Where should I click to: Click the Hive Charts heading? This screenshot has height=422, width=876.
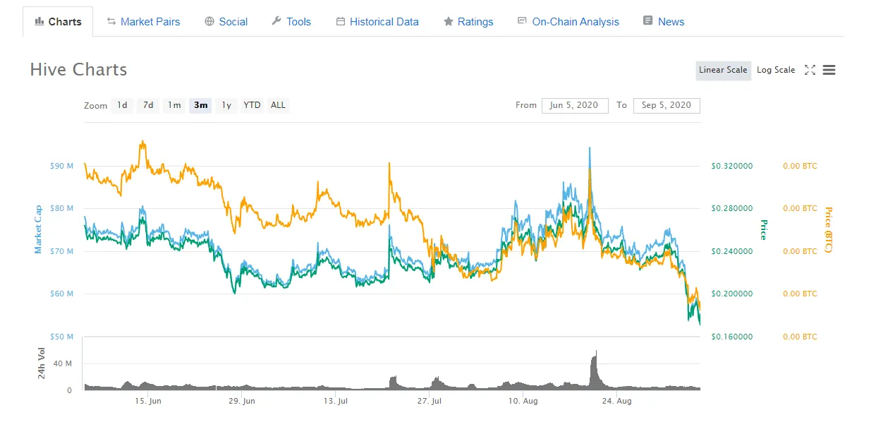[x=78, y=70]
